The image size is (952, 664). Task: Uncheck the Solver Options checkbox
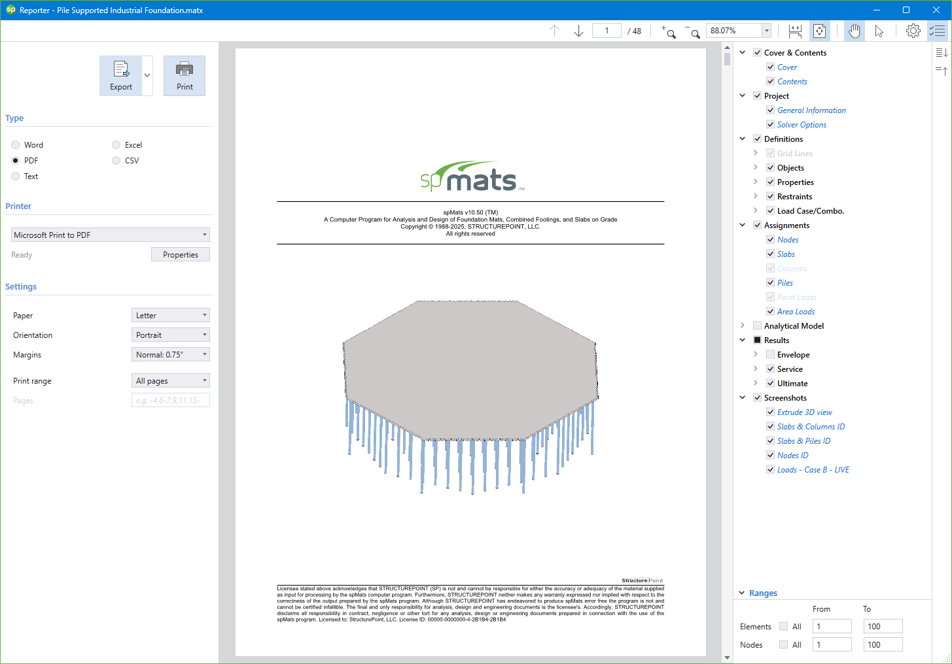(x=770, y=125)
